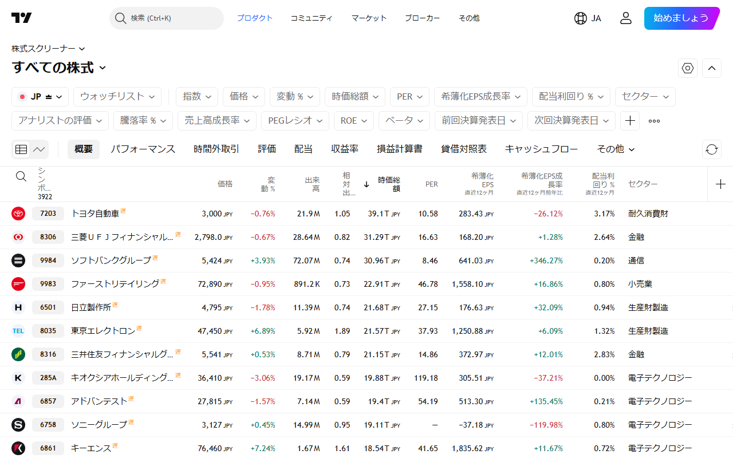
Task: Sort by 価格 column header
Action: tap(225, 184)
